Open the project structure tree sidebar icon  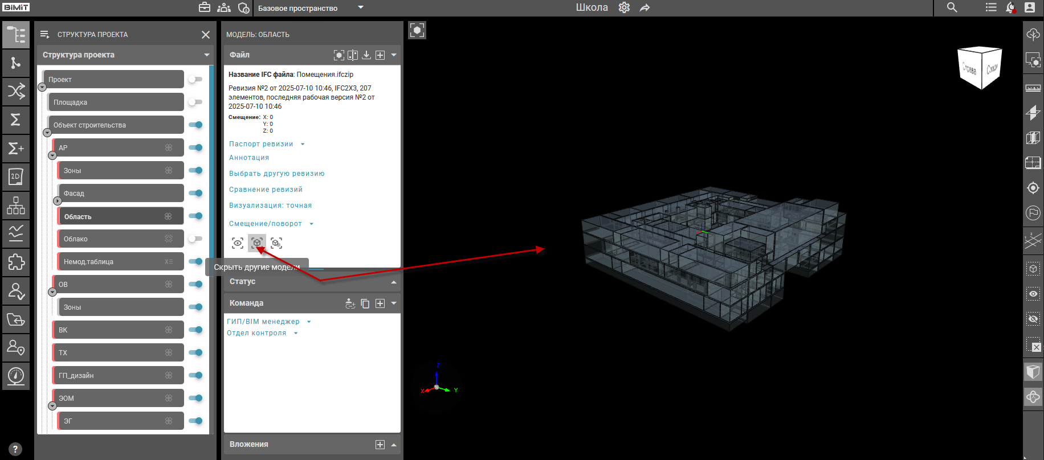pos(16,35)
